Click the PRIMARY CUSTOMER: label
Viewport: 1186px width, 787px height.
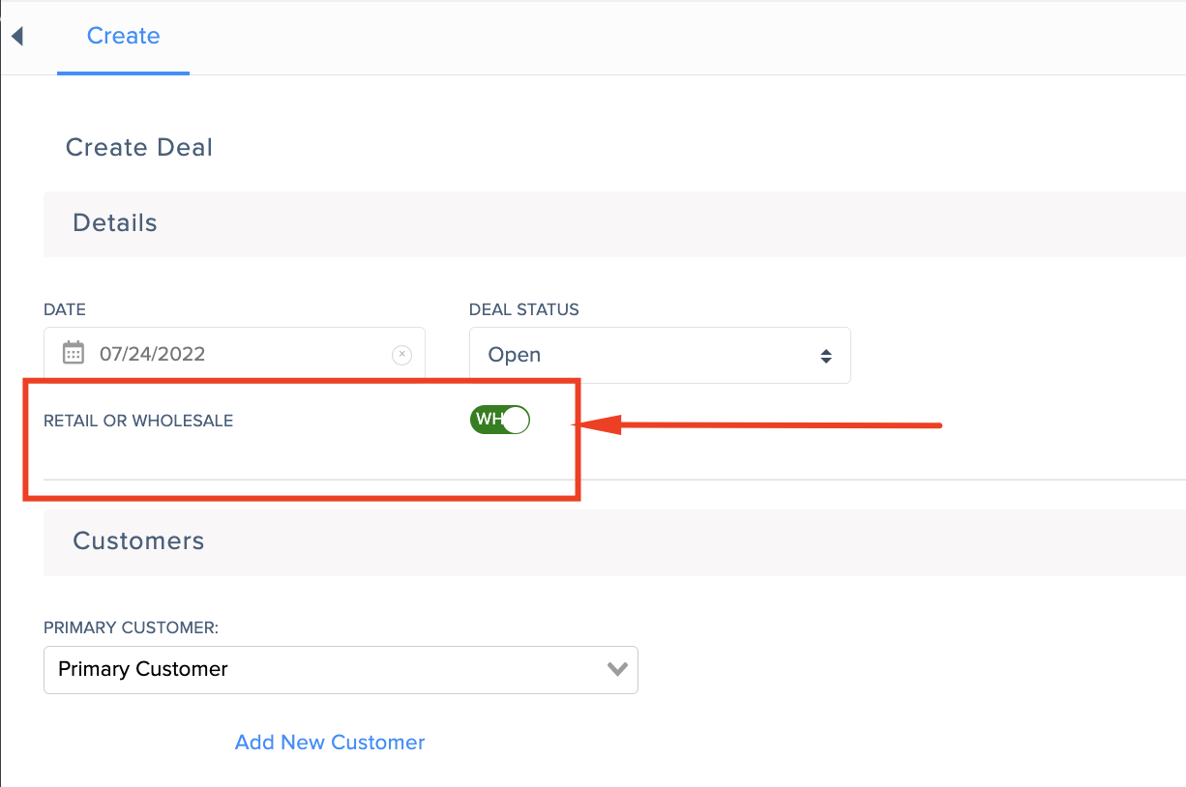point(132,628)
